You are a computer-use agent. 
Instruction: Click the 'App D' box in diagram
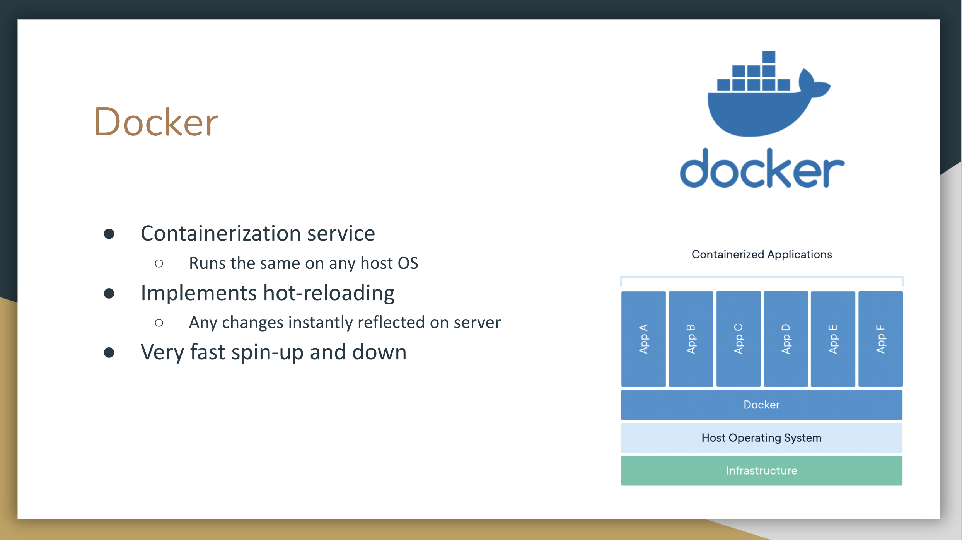coord(786,339)
